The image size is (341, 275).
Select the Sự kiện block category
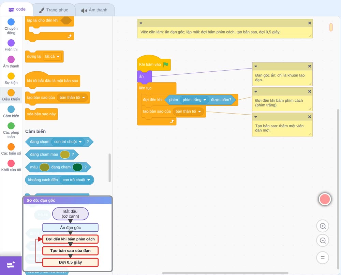tap(11, 78)
